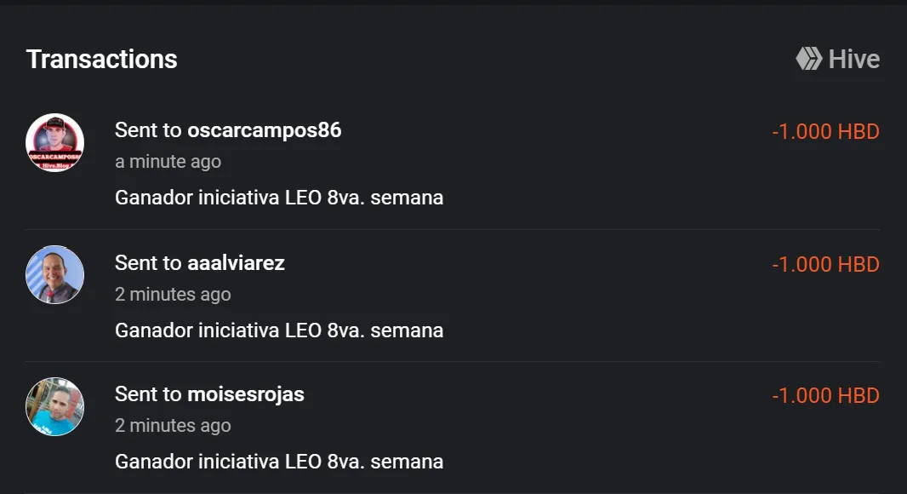The image size is (907, 494).
Task: Click the memo text in the moisesrojas transaction
Action: [x=279, y=462]
